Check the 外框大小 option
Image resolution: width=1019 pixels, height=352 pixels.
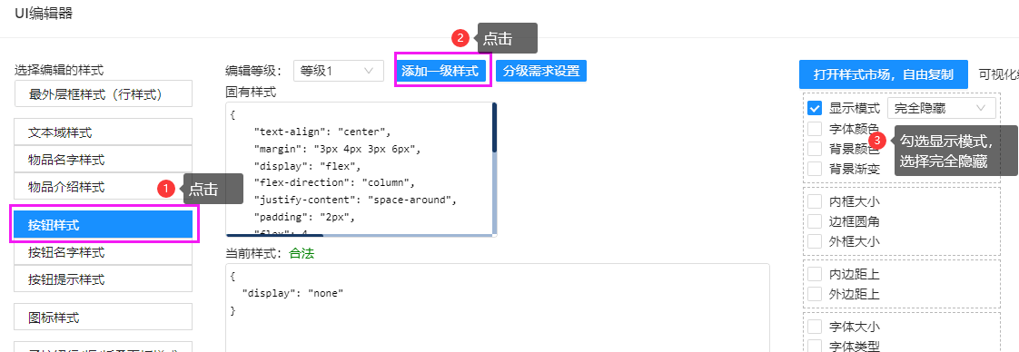(x=815, y=241)
